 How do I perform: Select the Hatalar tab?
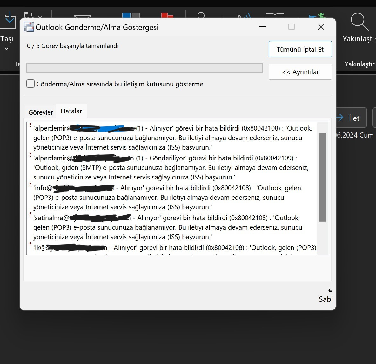coord(71,111)
